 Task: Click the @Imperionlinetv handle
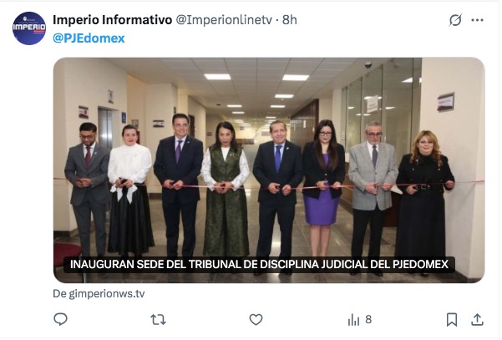click(x=224, y=20)
